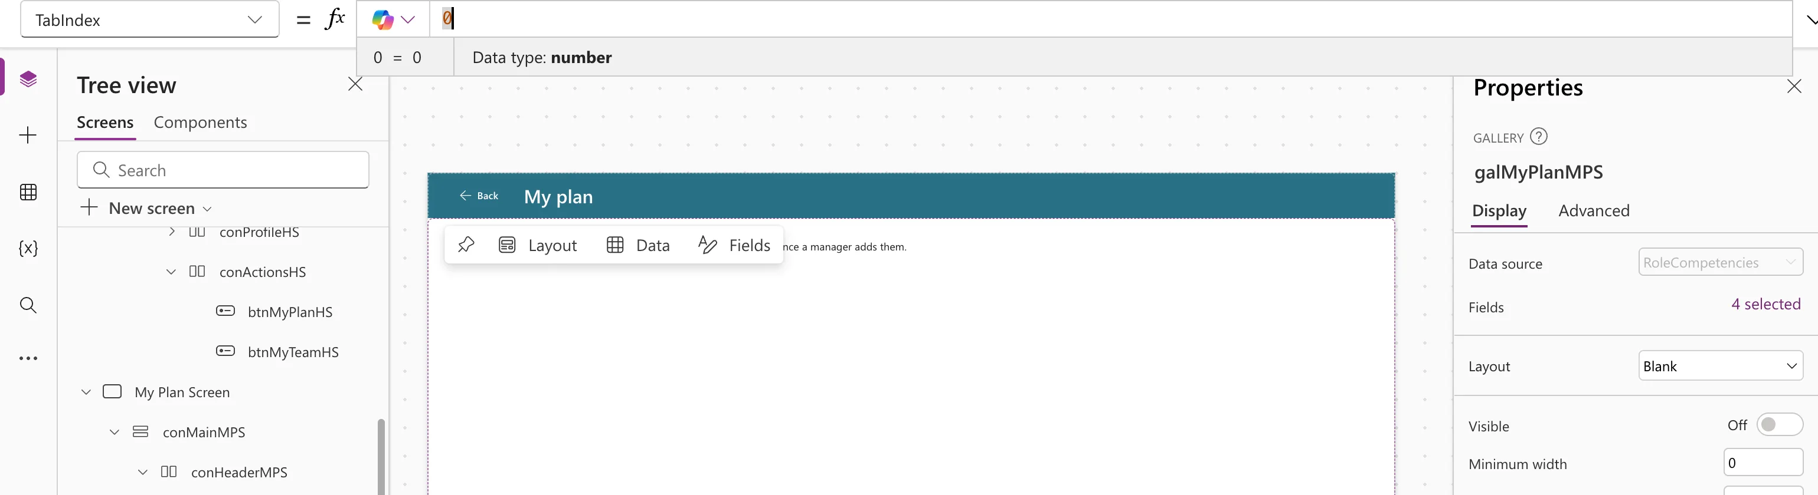
Task: Open the Layout Blank dropdown
Action: (x=1720, y=365)
